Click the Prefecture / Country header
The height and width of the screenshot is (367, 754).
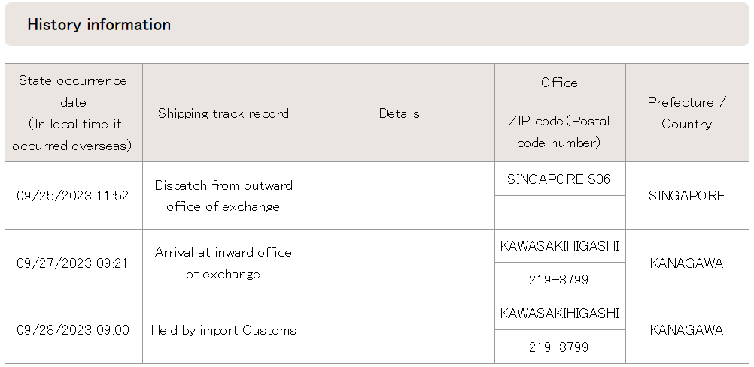point(686,113)
